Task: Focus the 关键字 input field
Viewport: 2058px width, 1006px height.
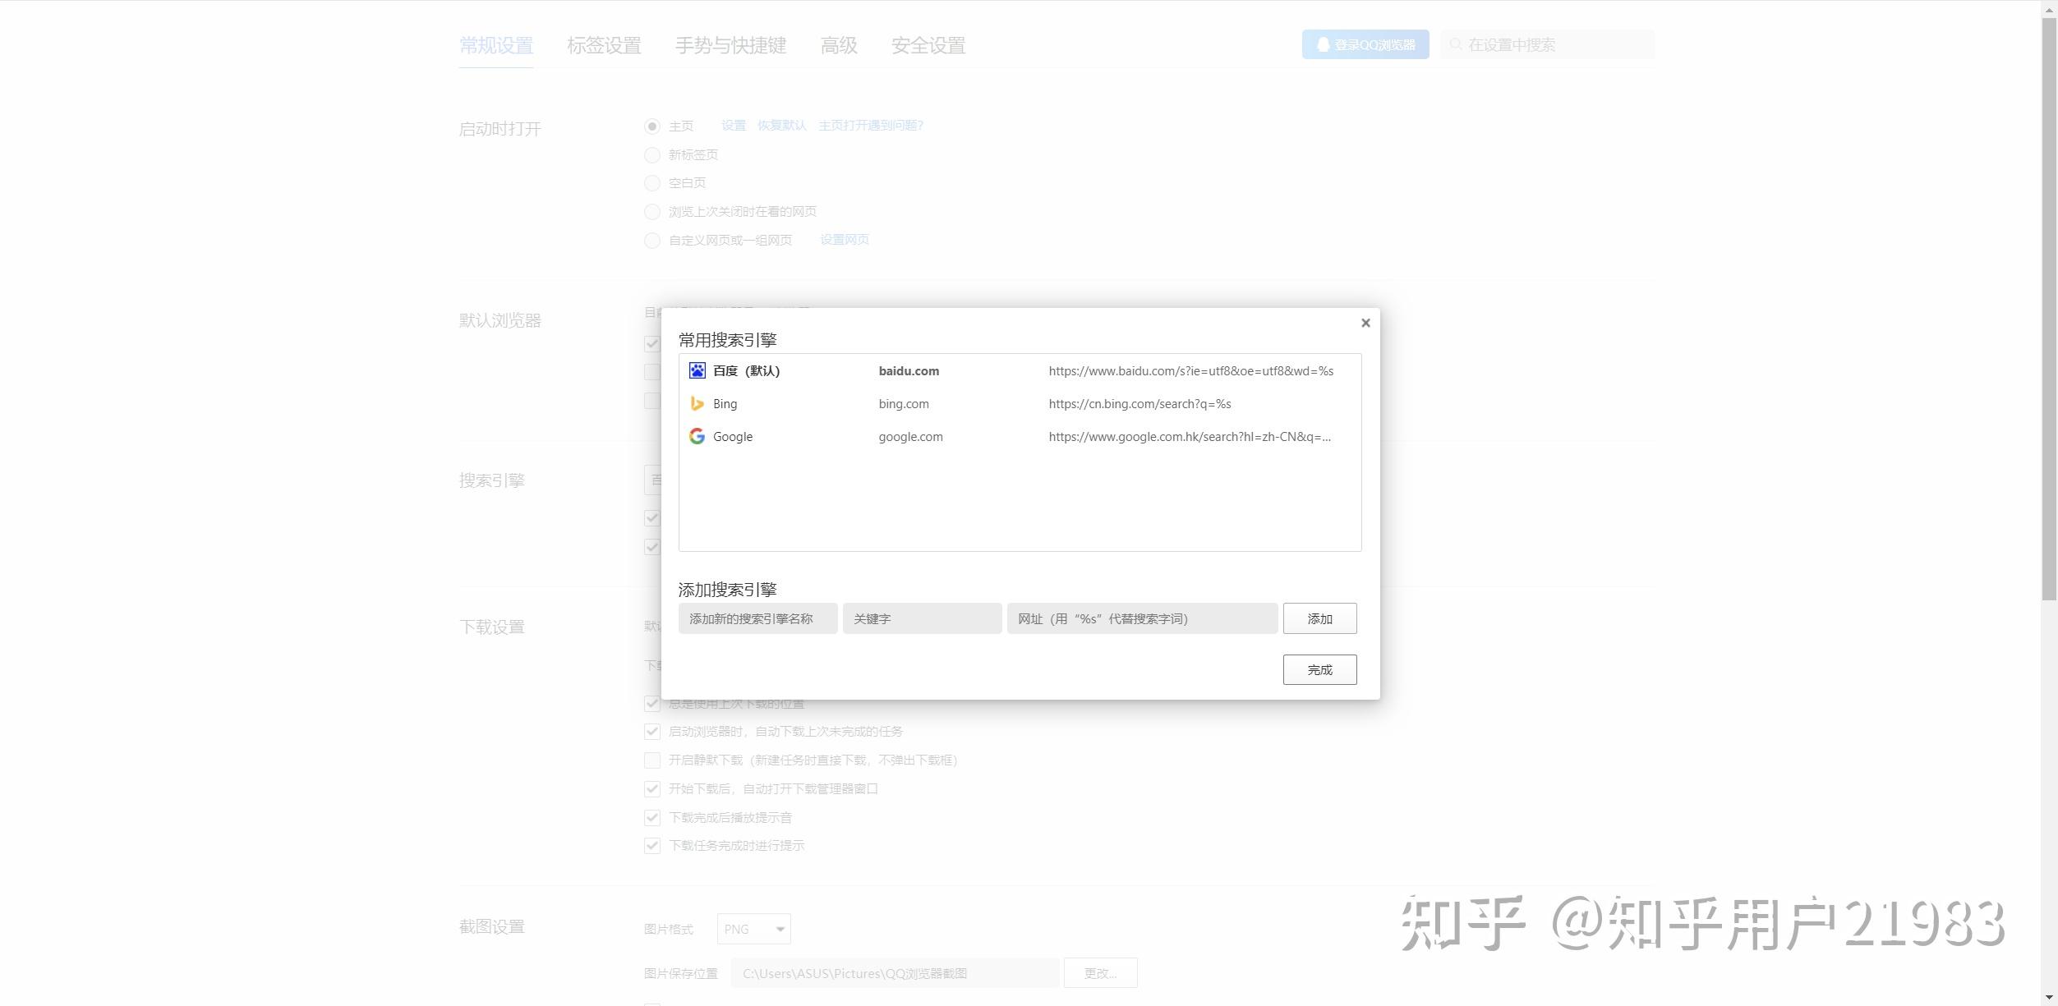Action: click(922, 618)
